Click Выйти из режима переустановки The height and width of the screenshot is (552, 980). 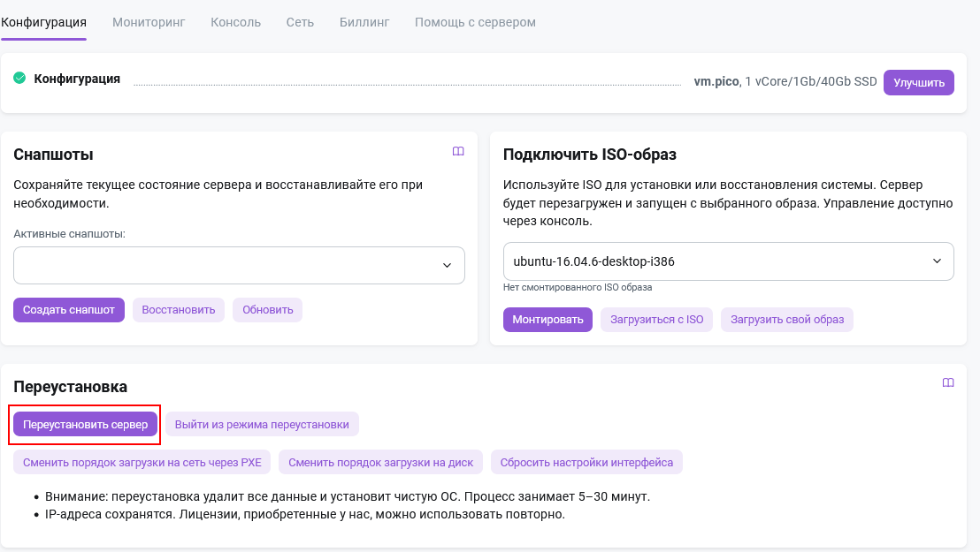click(x=262, y=425)
